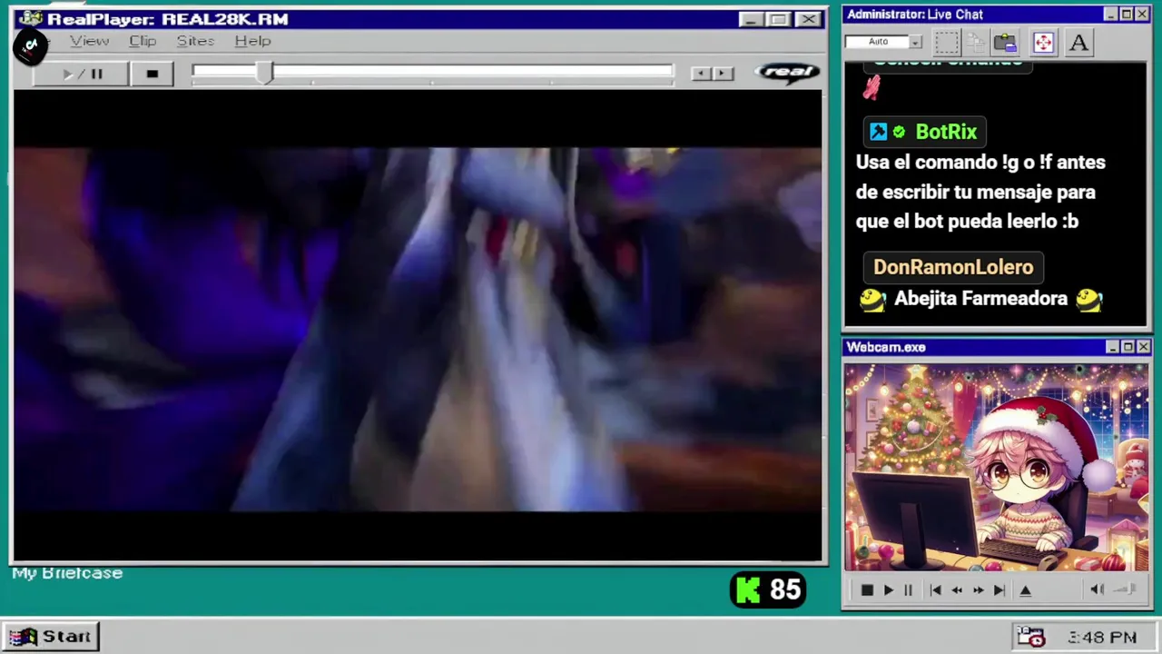Stop the Webcam.exe playback

[867, 590]
